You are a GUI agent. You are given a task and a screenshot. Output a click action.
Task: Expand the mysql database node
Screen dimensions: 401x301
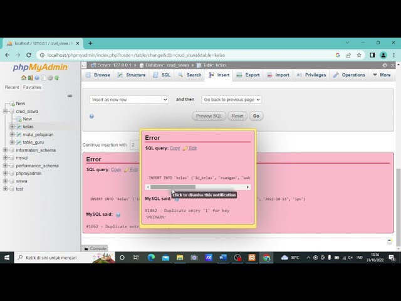click(5, 158)
